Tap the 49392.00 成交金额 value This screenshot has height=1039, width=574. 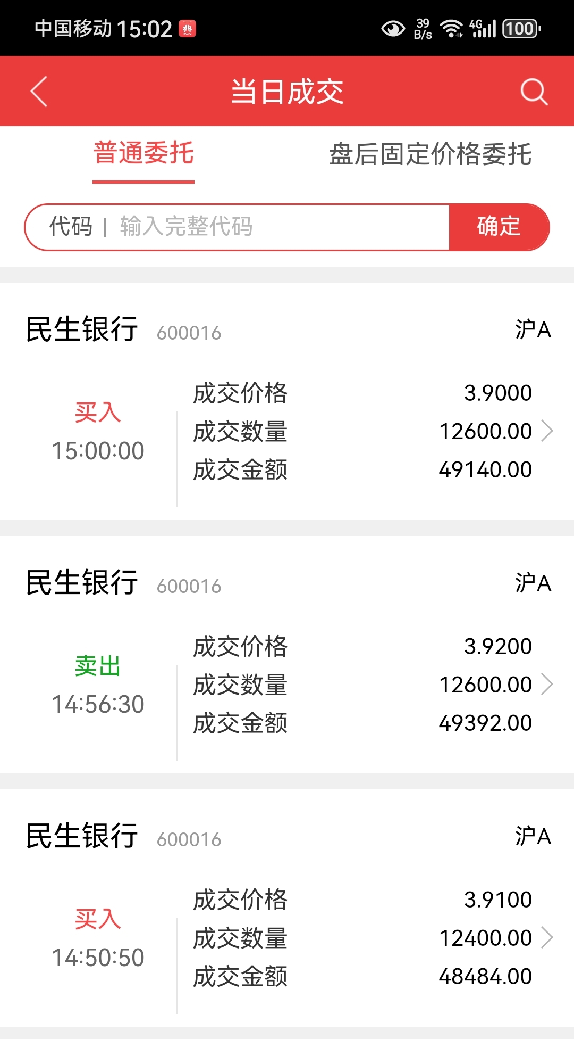pyautogui.click(x=485, y=723)
